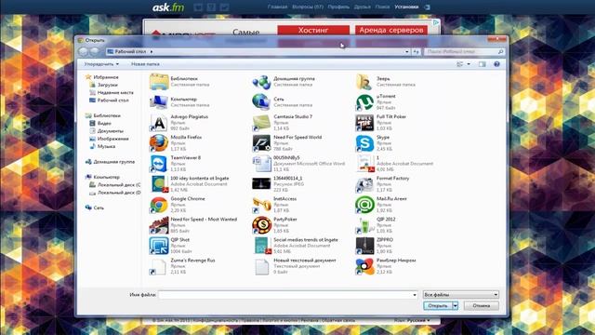Image resolution: width=595 pixels, height=335 pixels.
Task: Open Локальный диск (C in navigation pane
Action: [x=119, y=184]
